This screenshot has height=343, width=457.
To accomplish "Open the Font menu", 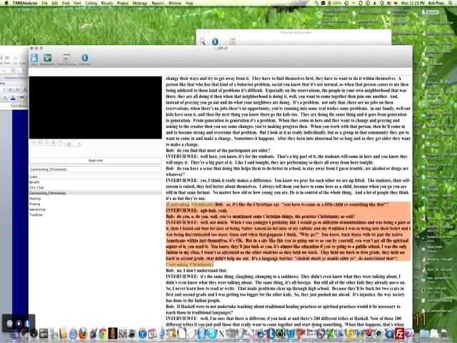I will pyautogui.click(x=77, y=3).
